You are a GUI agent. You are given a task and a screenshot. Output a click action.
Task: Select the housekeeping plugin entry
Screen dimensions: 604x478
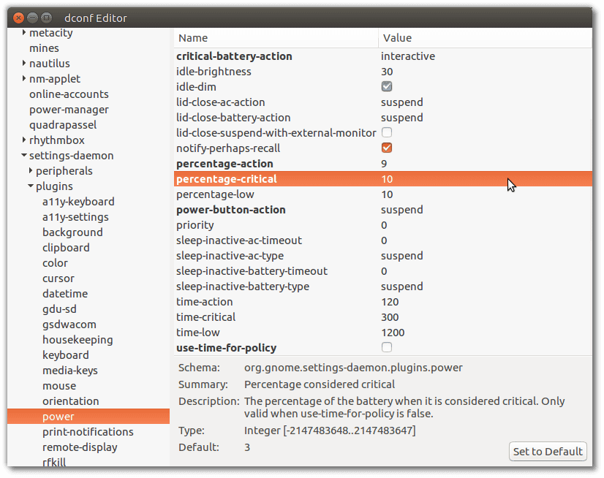78,340
